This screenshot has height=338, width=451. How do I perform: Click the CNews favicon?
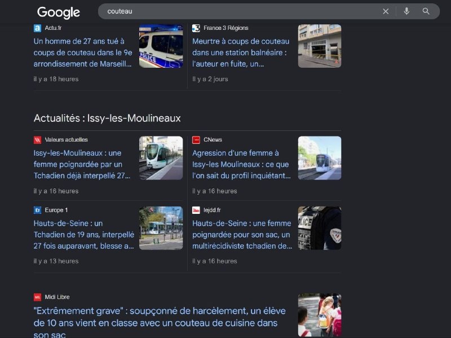(196, 140)
